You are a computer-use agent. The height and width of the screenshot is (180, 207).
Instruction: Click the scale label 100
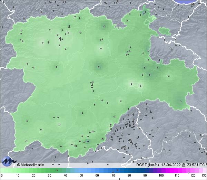coord(161,176)
